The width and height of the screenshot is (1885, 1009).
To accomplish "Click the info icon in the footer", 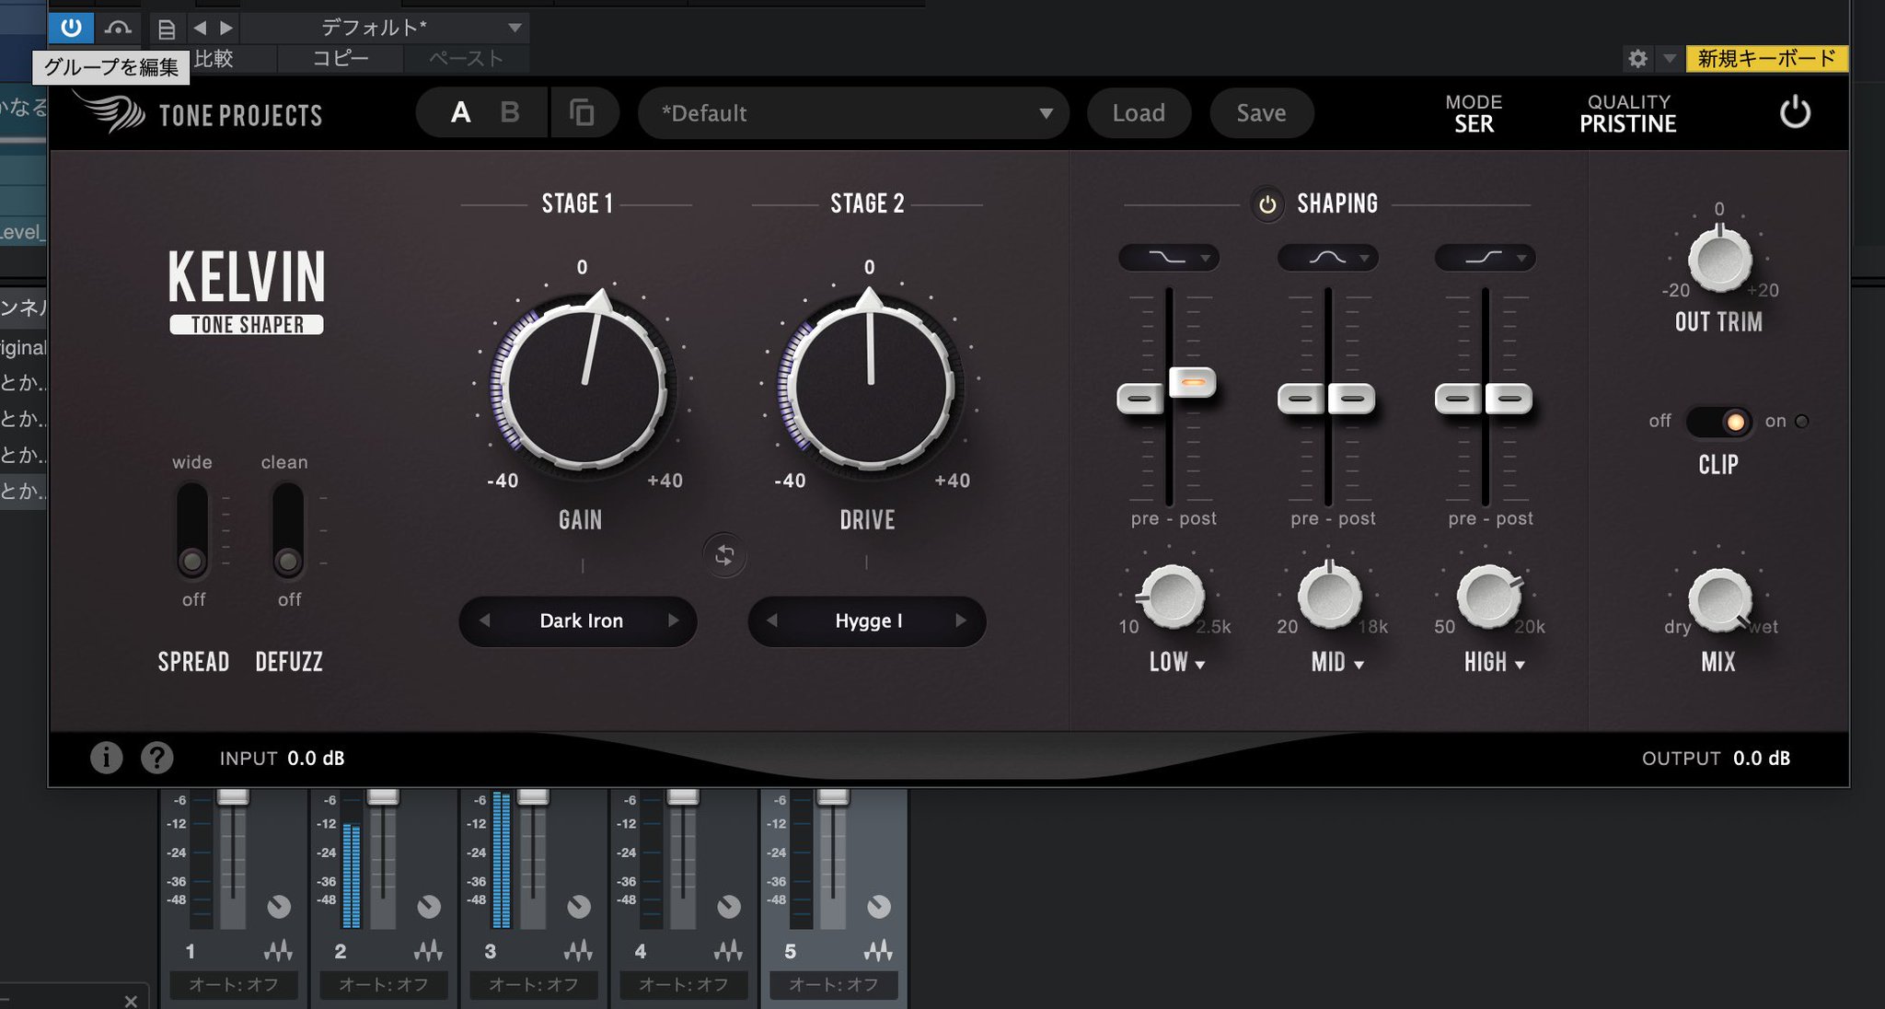I will pyautogui.click(x=106, y=758).
